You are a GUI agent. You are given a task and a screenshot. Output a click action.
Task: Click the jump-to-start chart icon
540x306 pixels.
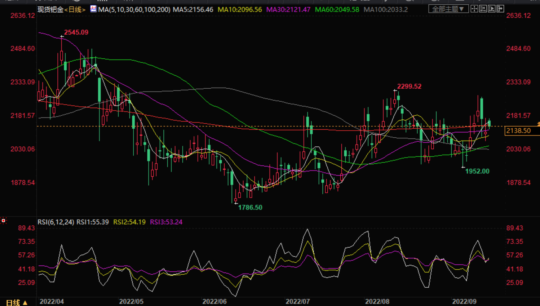pyautogui.click(x=483, y=9)
